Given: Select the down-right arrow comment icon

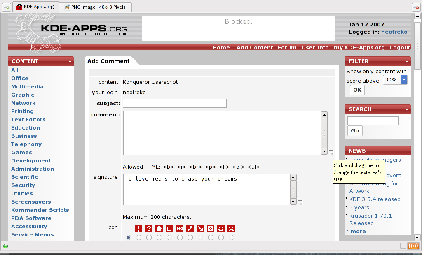Looking at the screenshot, I should (200, 229).
